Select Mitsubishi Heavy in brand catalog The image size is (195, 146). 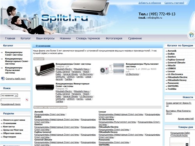[177, 80]
